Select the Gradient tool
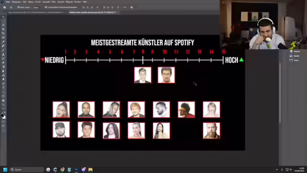Screen dimensions: 307x173 pos(3,67)
